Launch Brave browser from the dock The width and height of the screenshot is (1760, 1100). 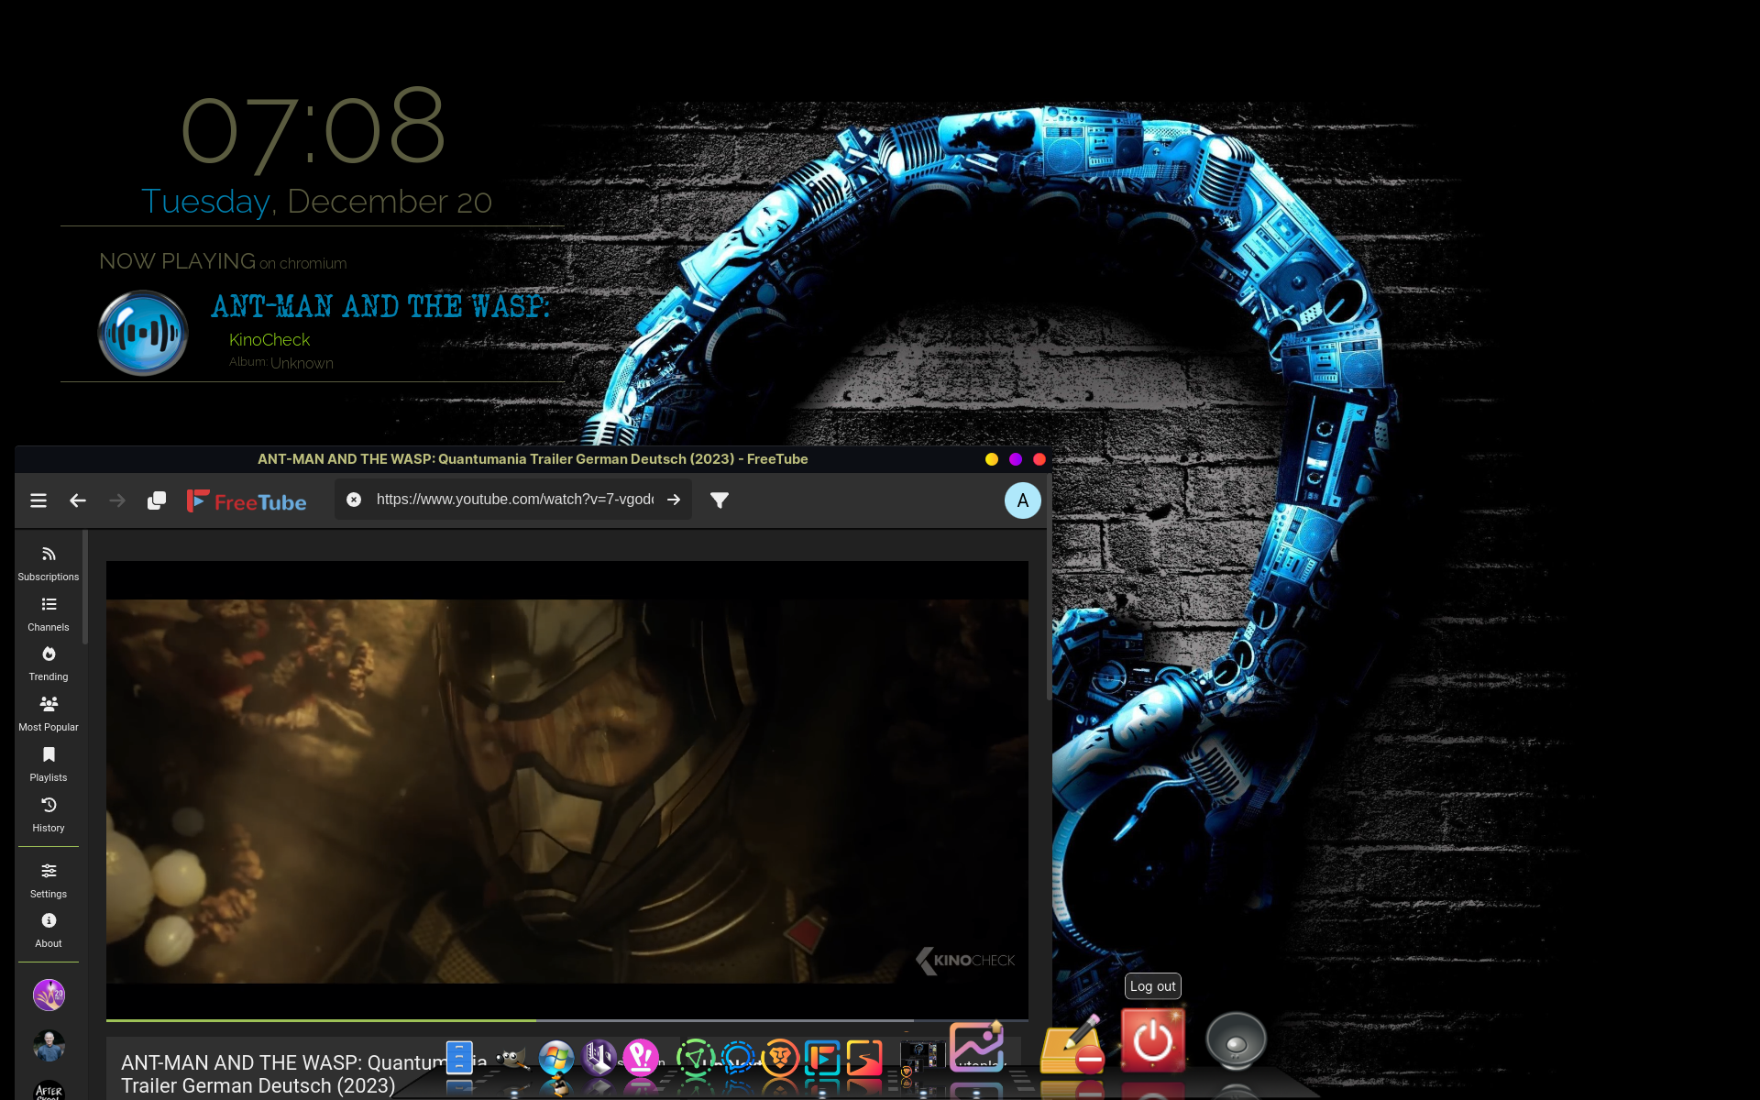pos(780,1058)
